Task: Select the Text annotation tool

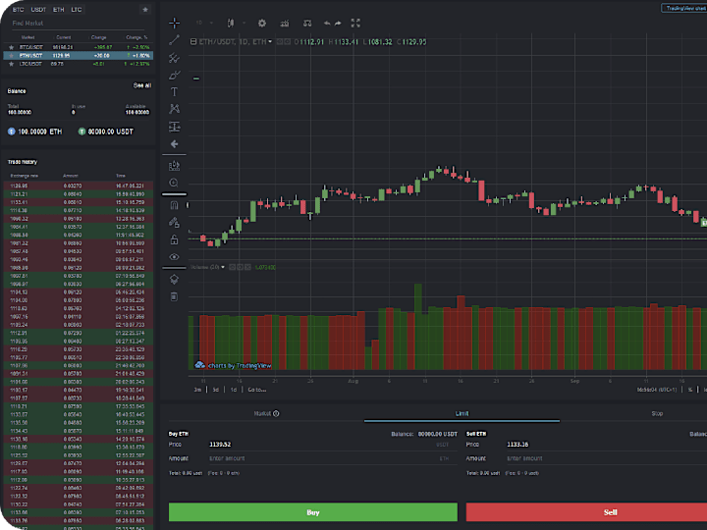Action: 174,92
